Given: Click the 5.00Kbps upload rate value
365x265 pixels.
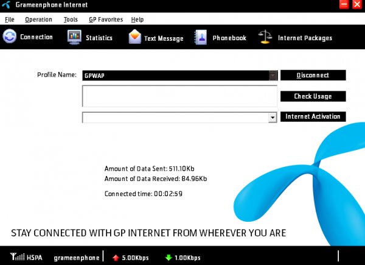Looking at the screenshot, I should 135,258.
